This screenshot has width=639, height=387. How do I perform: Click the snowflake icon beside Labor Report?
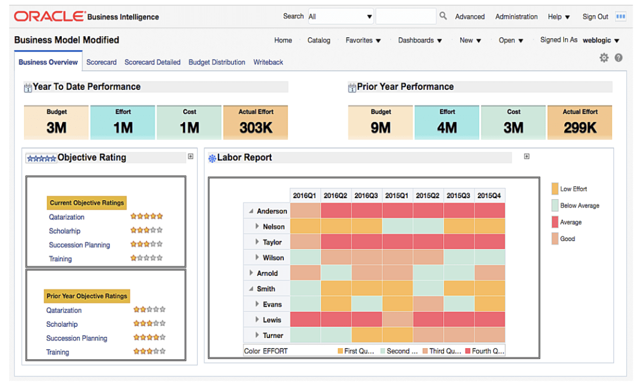(x=212, y=158)
